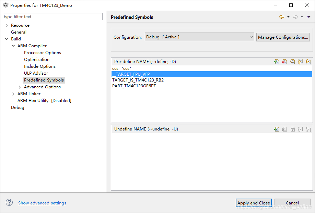Select Predefined Symbols tree item
The width and height of the screenshot is (315, 213).
(44, 80)
